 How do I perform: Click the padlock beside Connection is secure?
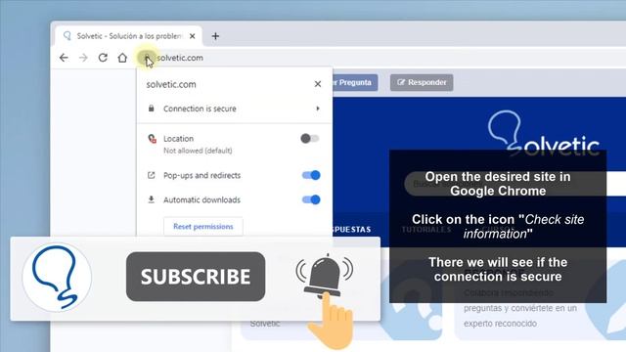click(151, 109)
